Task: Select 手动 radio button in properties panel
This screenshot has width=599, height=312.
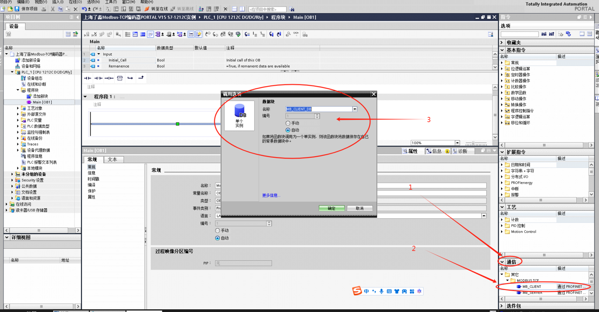Action: click(218, 230)
